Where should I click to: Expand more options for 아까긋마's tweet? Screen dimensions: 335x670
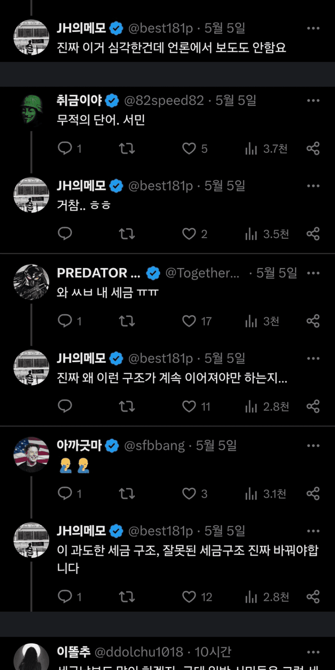[313, 445]
